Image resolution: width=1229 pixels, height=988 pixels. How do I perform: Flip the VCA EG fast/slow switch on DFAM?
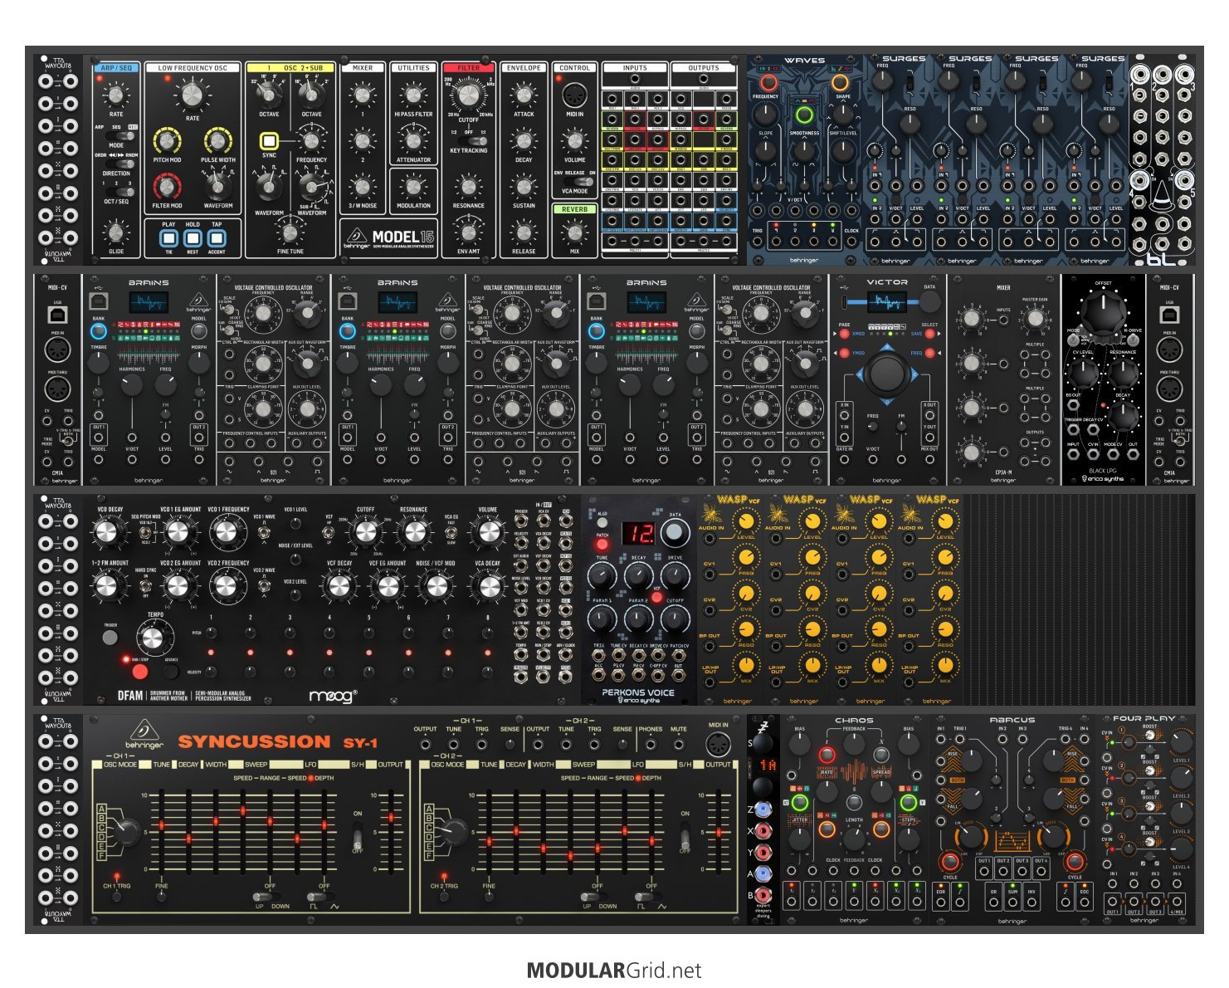click(x=451, y=532)
